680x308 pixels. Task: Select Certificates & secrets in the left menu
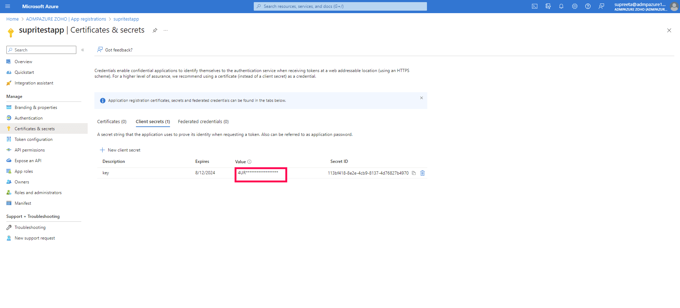[44, 129]
